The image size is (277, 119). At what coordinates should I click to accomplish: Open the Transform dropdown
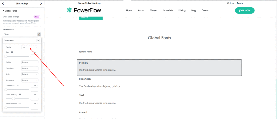[x=30, y=68]
